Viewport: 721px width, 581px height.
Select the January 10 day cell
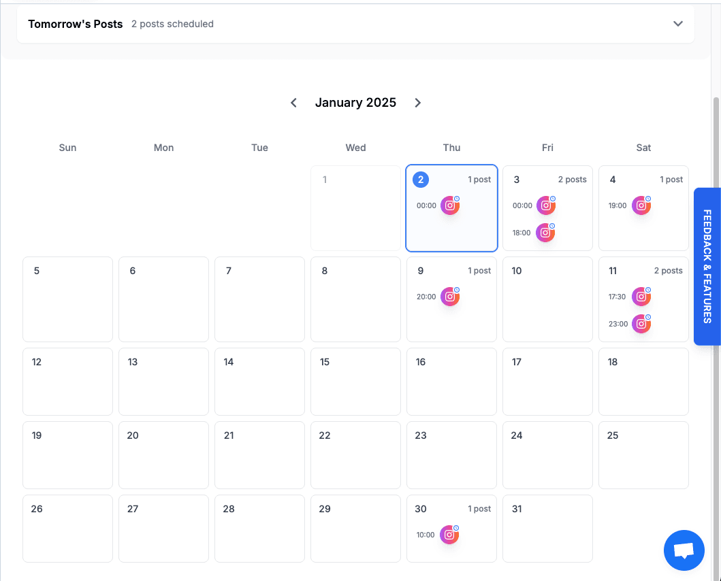(x=547, y=299)
